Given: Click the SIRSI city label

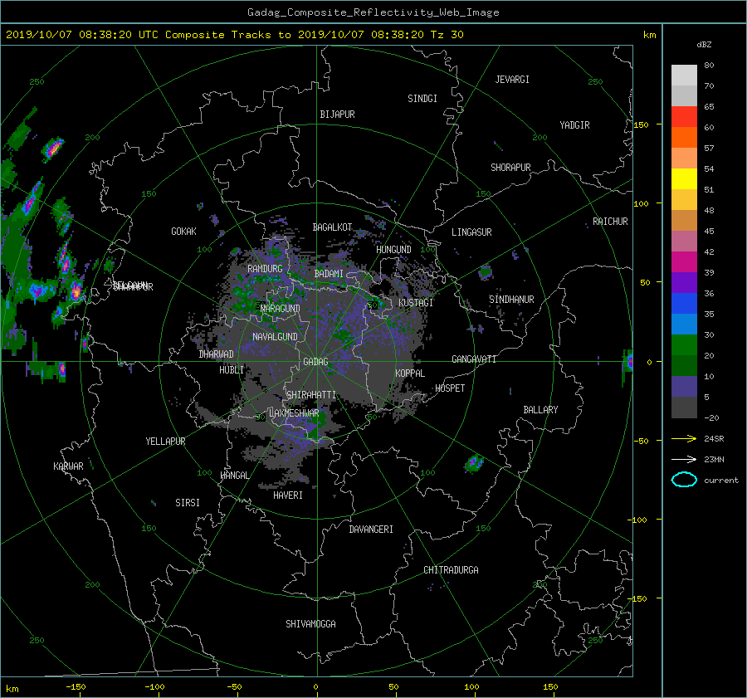Looking at the screenshot, I should [188, 503].
